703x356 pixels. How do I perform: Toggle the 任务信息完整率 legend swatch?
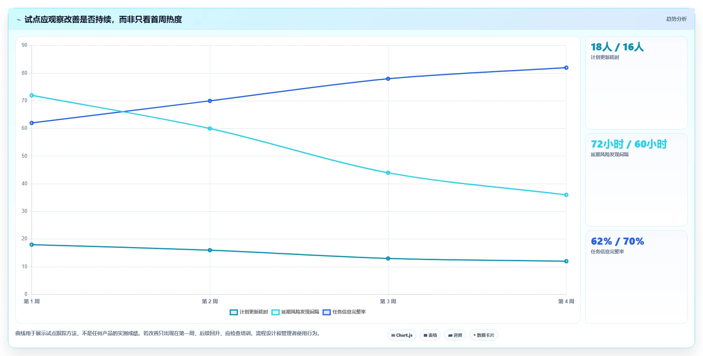coord(327,312)
